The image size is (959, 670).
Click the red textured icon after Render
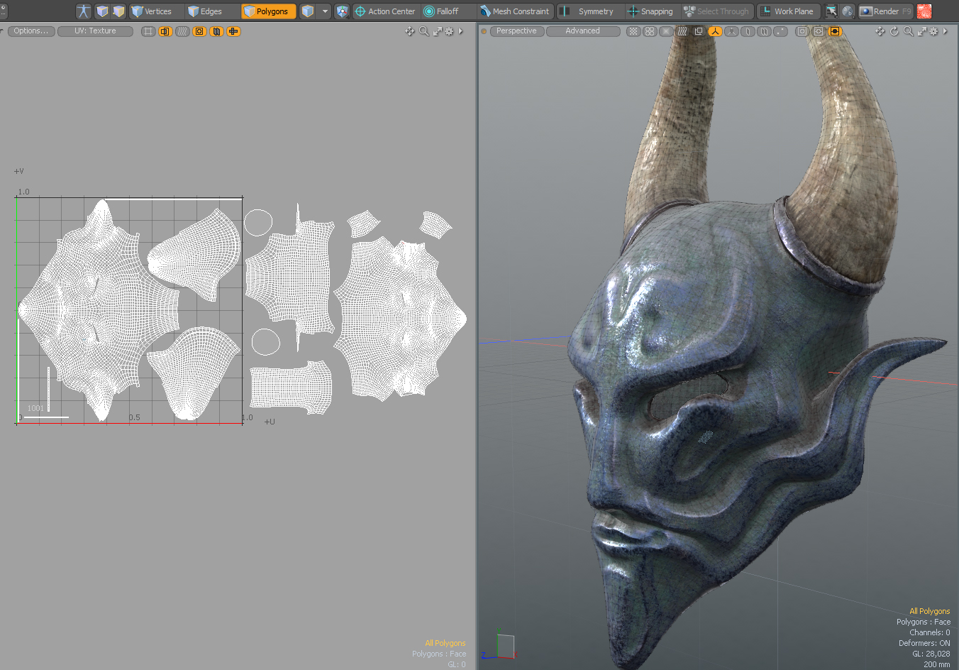coord(924,11)
